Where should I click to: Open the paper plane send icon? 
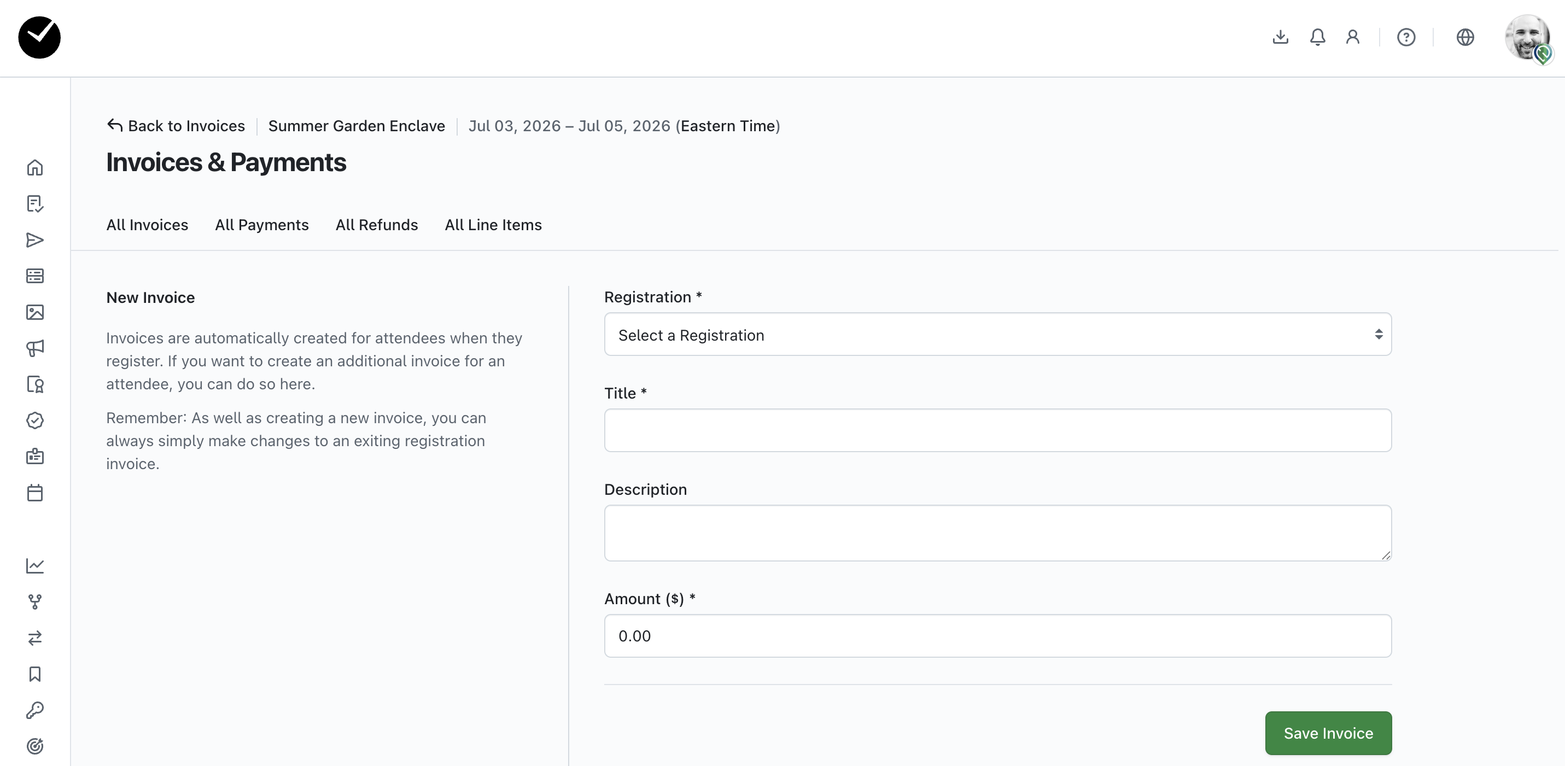(x=34, y=240)
